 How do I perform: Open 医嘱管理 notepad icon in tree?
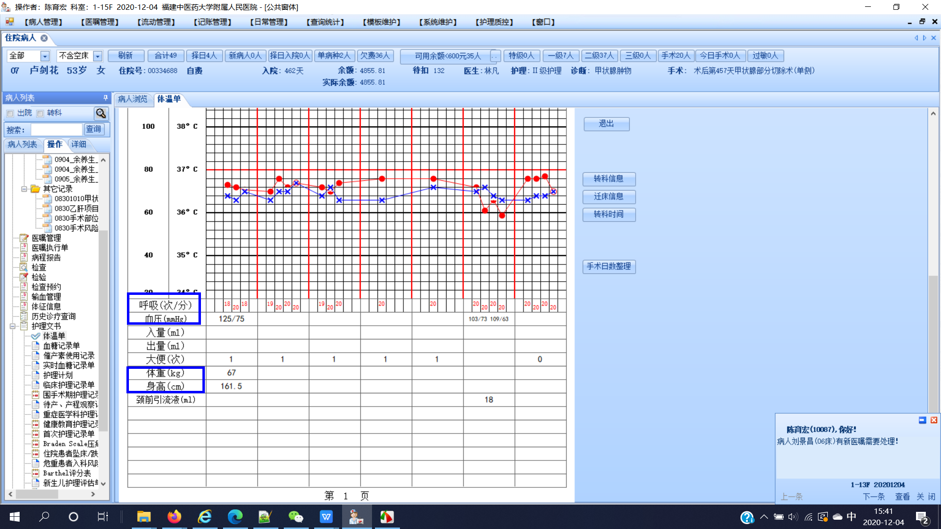click(x=24, y=238)
